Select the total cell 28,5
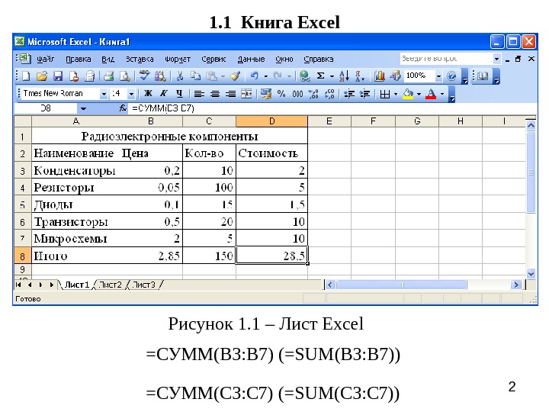549x412 pixels. (x=271, y=256)
